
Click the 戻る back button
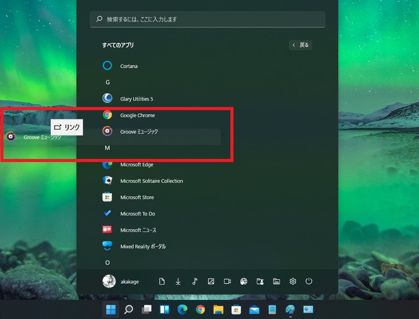301,45
